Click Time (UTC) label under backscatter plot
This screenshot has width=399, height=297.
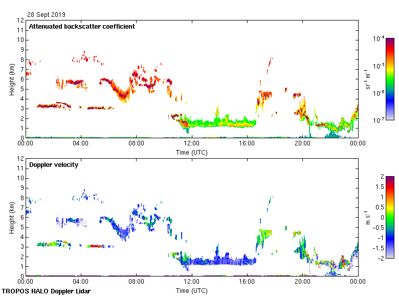[192, 153]
